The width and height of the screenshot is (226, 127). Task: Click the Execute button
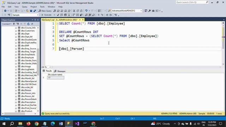pos(46,15)
